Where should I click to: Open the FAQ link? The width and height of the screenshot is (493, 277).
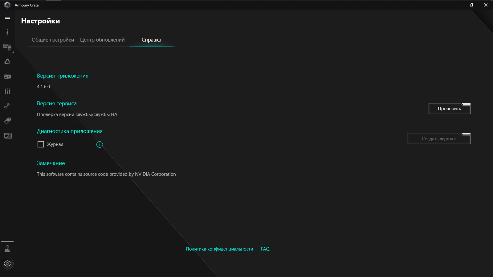coord(265,249)
